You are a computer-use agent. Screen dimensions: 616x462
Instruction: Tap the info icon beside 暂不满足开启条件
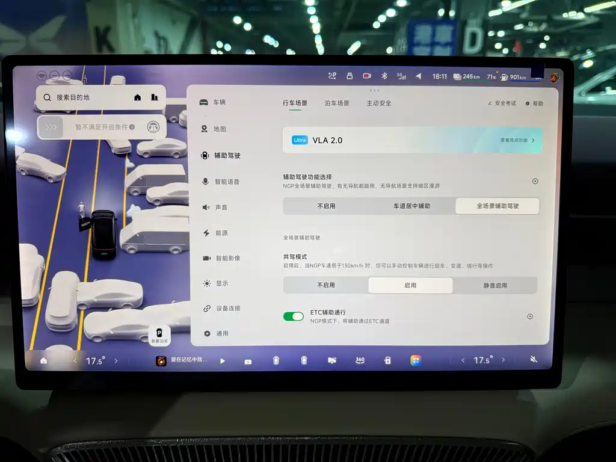pyautogui.click(x=132, y=127)
